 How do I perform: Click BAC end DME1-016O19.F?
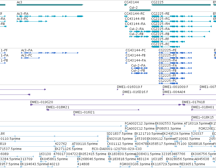pos(118,89)
